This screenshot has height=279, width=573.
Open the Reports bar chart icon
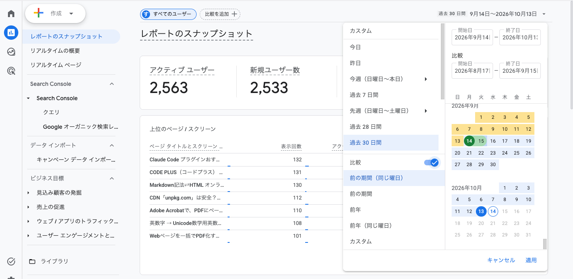click(11, 33)
